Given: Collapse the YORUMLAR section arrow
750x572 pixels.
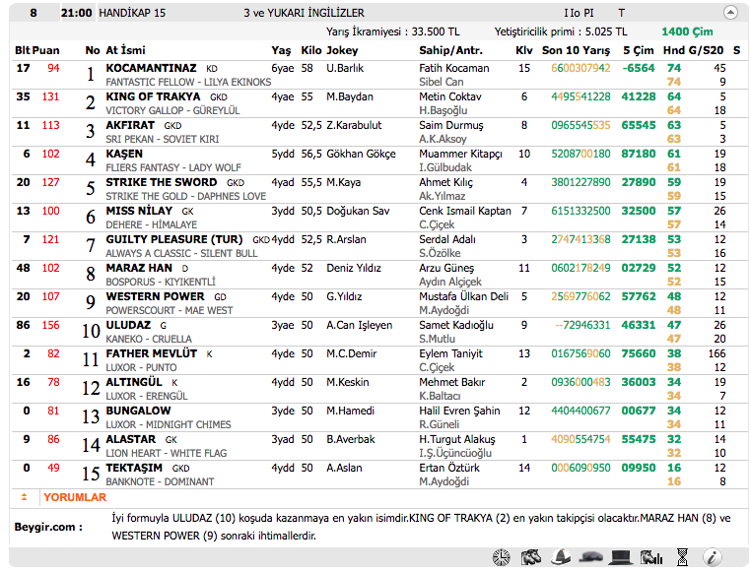Looking at the screenshot, I should point(24,498).
